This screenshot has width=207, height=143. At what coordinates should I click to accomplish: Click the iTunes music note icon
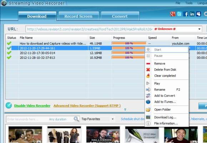148,102
